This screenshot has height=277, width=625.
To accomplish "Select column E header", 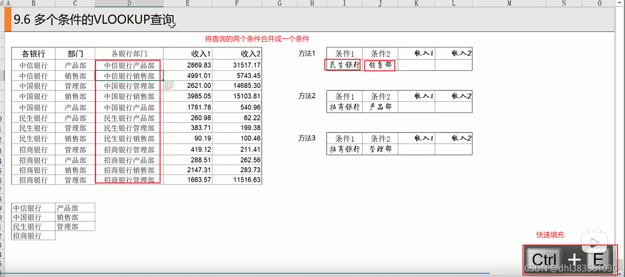I will click(x=187, y=3).
